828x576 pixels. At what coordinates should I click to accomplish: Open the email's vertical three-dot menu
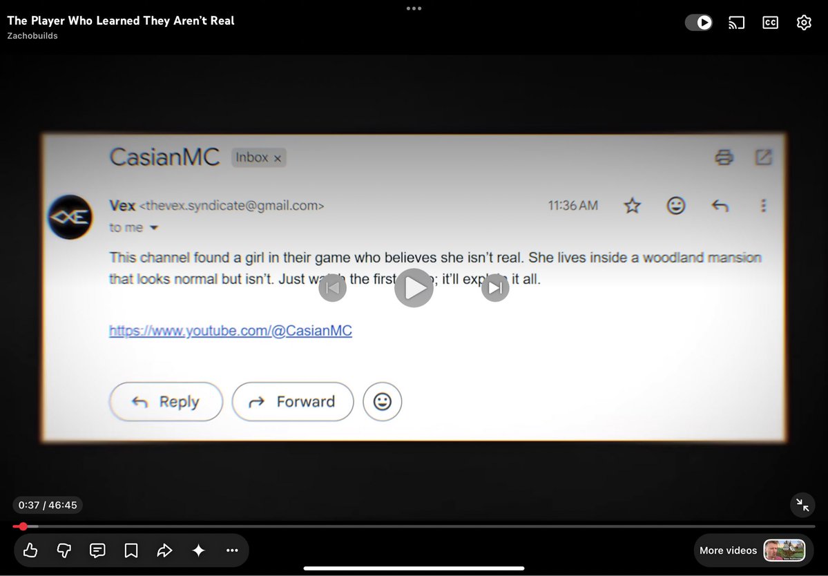coord(763,205)
